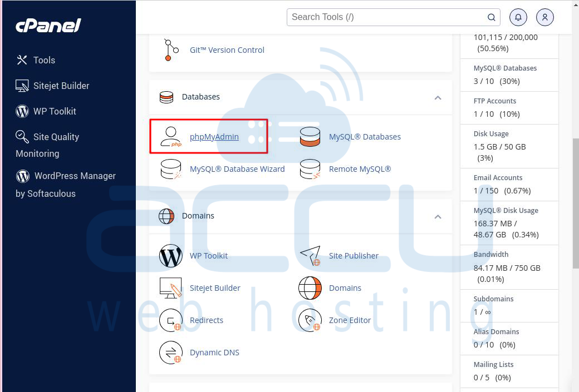Click the Zone Editor icon
The image size is (579, 392).
310,320
